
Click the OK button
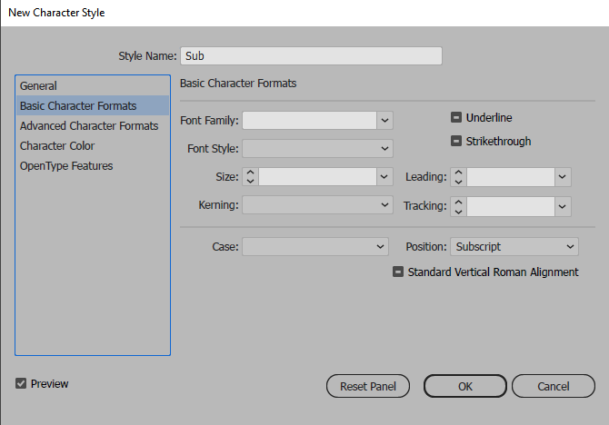pyautogui.click(x=464, y=386)
